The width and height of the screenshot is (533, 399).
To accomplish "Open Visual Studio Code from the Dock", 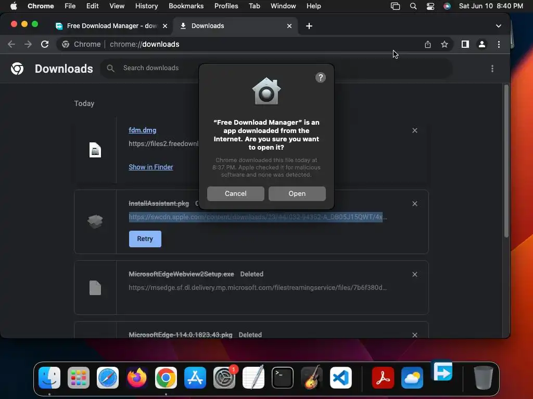I will pyautogui.click(x=341, y=378).
